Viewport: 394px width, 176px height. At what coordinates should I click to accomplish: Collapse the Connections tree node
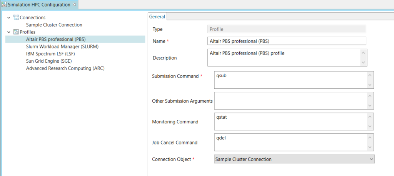click(x=9, y=18)
